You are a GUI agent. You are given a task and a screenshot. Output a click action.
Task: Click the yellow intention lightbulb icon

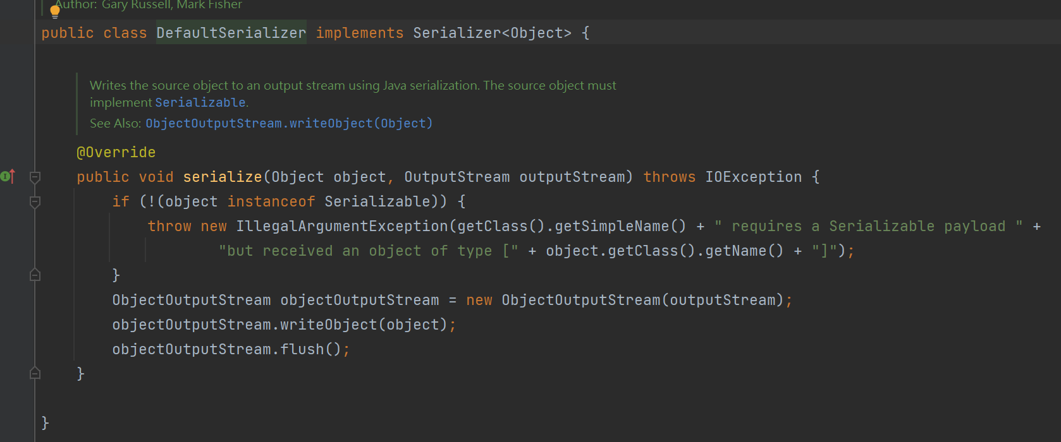coord(55,11)
